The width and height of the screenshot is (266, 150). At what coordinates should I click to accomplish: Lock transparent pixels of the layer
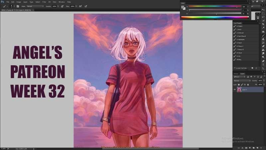coord(239,85)
